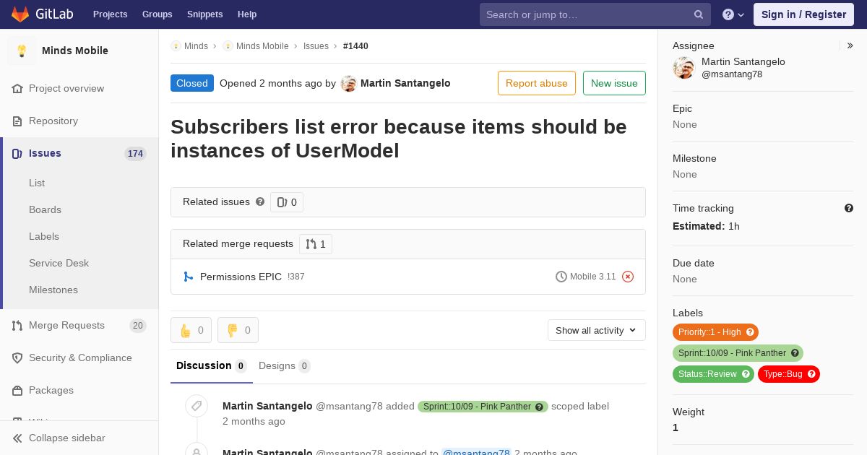This screenshot has width=867, height=455.
Task: Click the @msantang78 username under Assignee
Action: click(732, 74)
